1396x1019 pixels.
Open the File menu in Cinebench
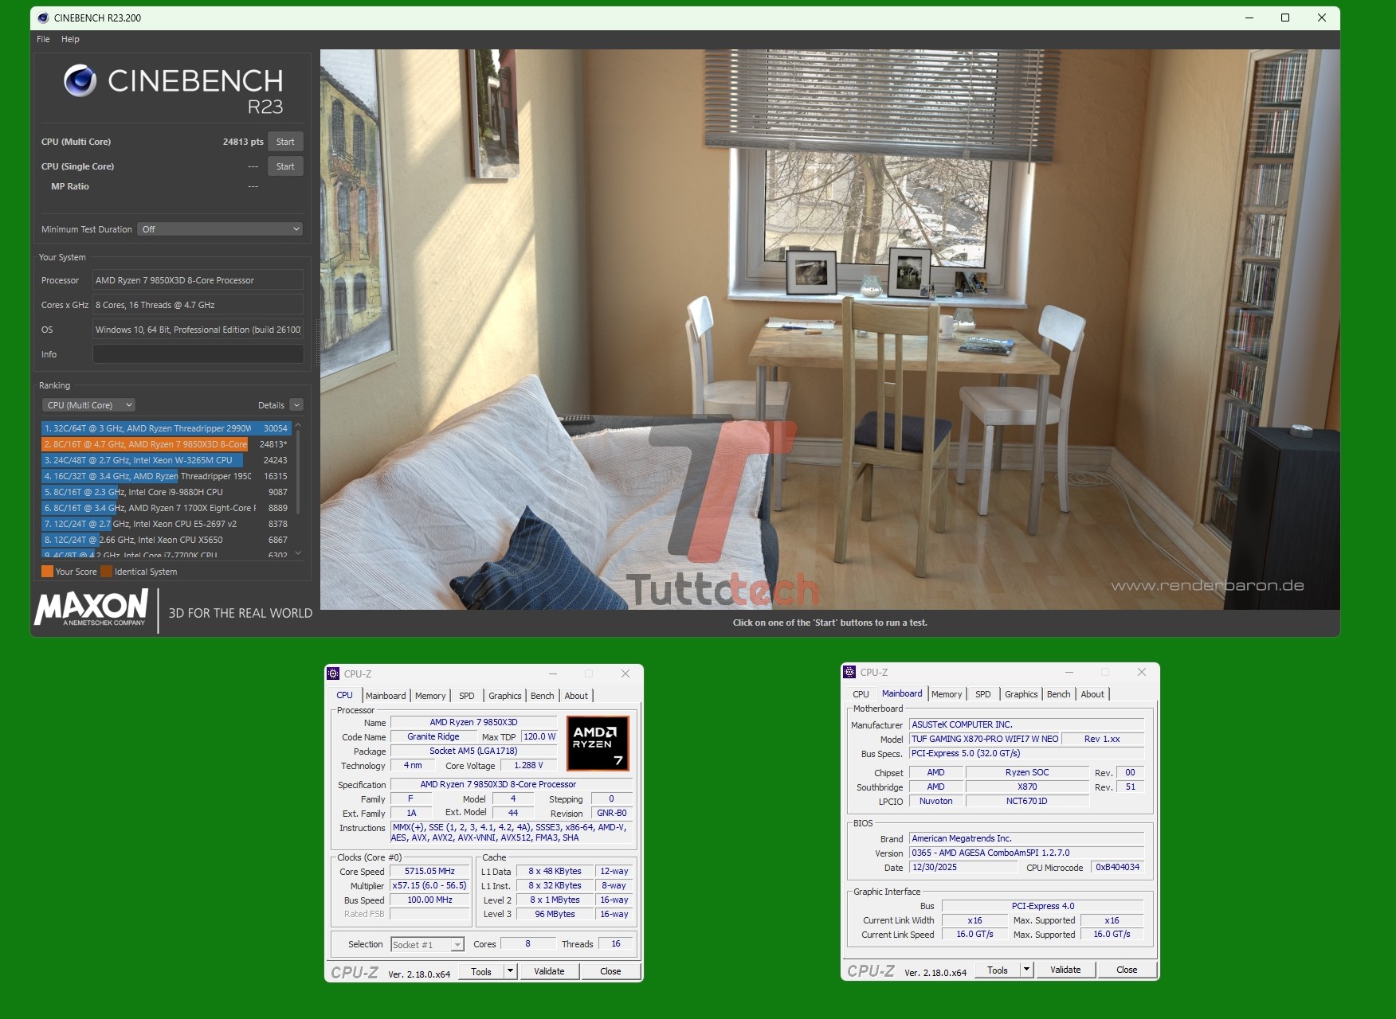[x=42, y=38]
